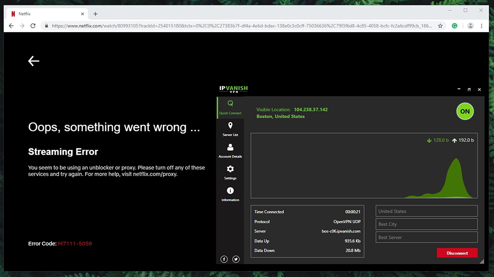Go back using Netflix's large white arrow

pyautogui.click(x=34, y=61)
